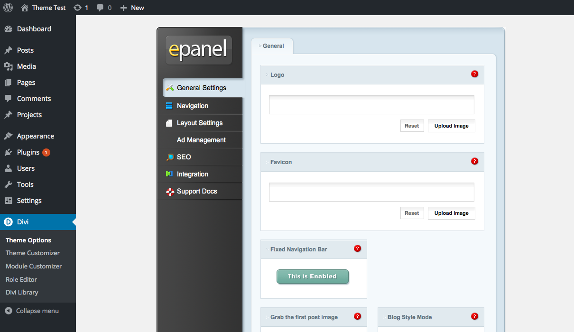Click the Collapse menu arrow icon
The image size is (574, 332).
(9, 311)
